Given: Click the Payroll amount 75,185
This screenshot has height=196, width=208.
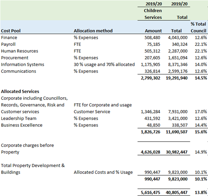Looking at the screenshot, I should tap(154, 44).
